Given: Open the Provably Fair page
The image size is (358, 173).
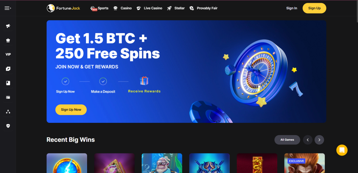Looking at the screenshot, I should point(203,8).
